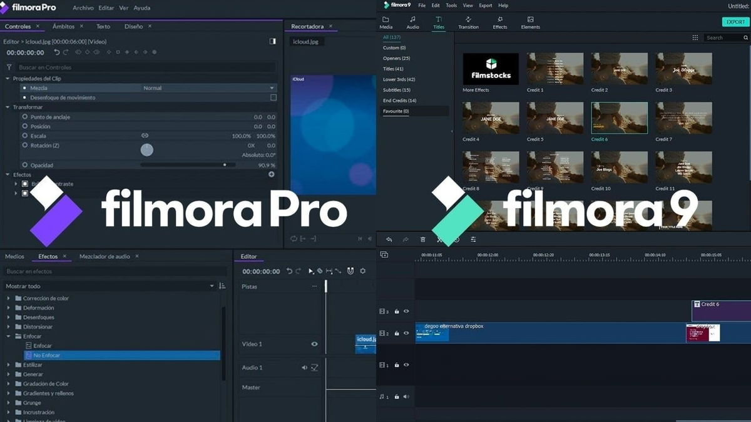Image resolution: width=751 pixels, height=422 pixels.
Task: Enable the snapping magnet in FilmoraPro editor toolbar
Action: click(x=351, y=271)
